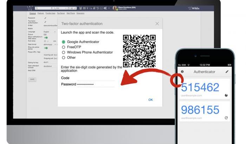Choose the Windows Phone Authenticator option
Screen dimensions: 246x144
[x=64, y=52]
